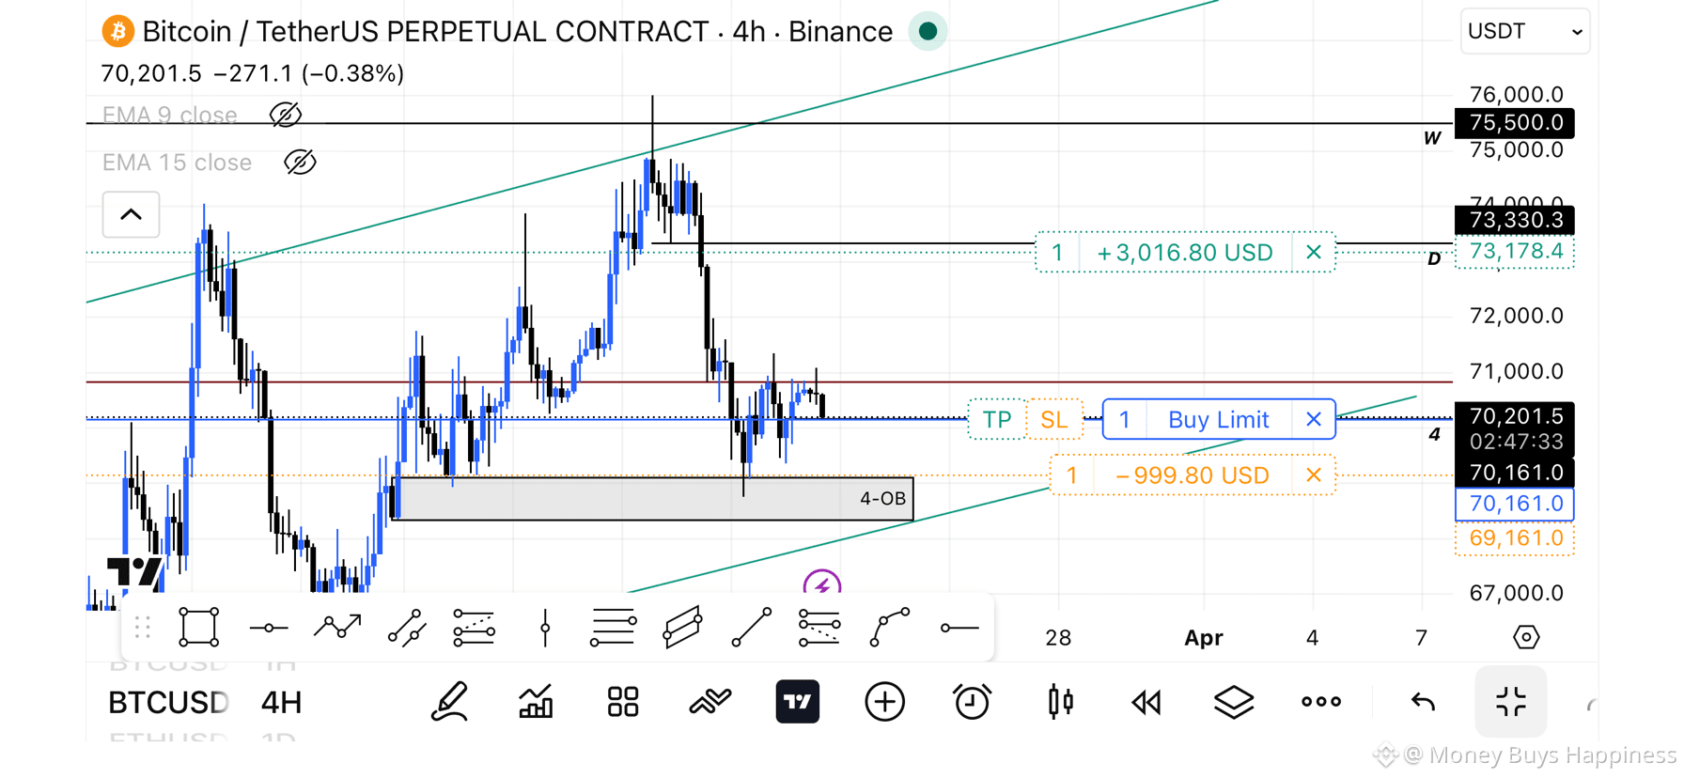
Task: Select the rectangle drawing tool
Action: [199, 628]
